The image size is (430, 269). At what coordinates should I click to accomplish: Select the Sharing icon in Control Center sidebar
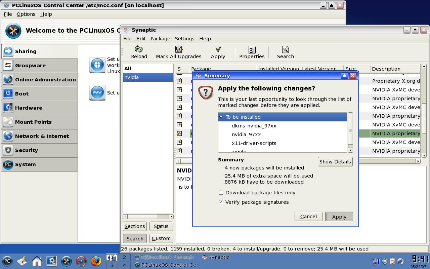[x=8, y=51]
